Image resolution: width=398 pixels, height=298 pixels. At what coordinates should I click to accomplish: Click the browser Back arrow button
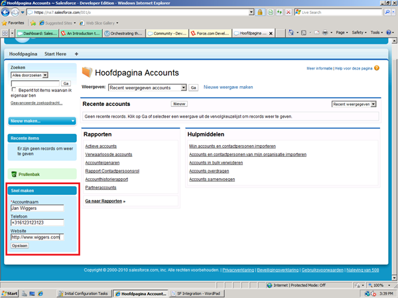point(5,12)
